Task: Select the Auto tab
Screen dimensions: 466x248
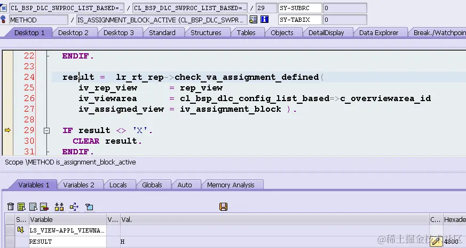Action: 185,185
